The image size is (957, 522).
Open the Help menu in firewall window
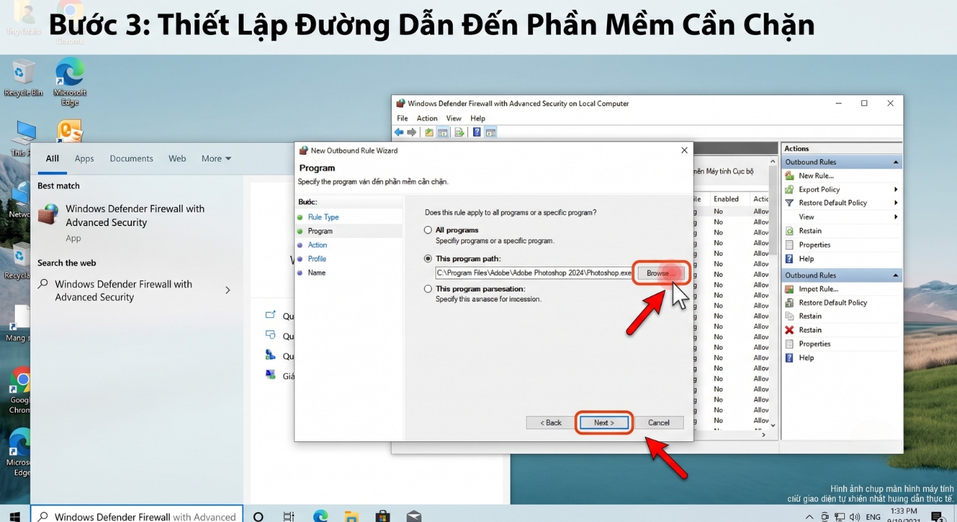[478, 118]
